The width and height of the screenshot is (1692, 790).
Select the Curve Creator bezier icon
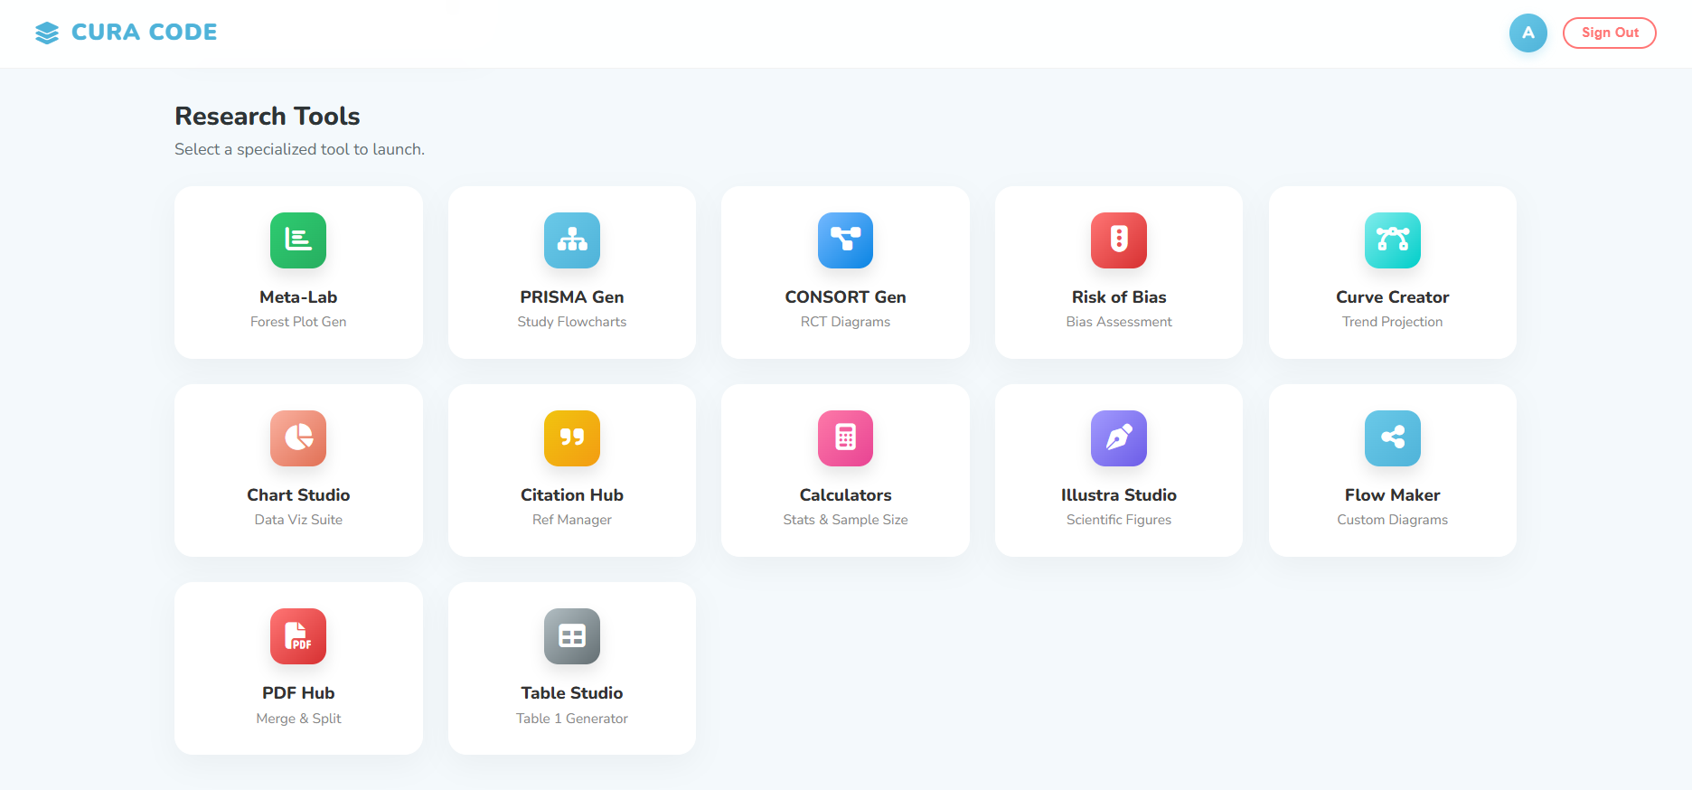pyautogui.click(x=1392, y=240)
